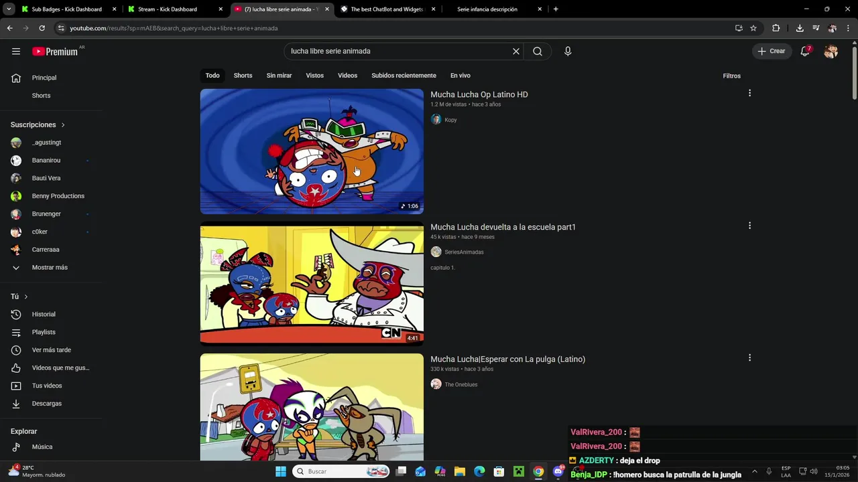Open Chrome downloads icon
This screenshot has height=482, width=858.
[800, 28]
